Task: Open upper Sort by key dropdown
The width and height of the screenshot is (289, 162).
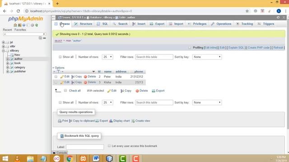Action: coord(207,57)
